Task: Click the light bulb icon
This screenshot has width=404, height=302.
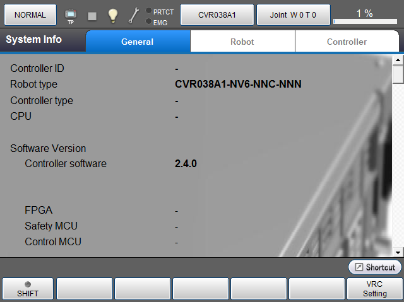Action: (x=112, y=15)
